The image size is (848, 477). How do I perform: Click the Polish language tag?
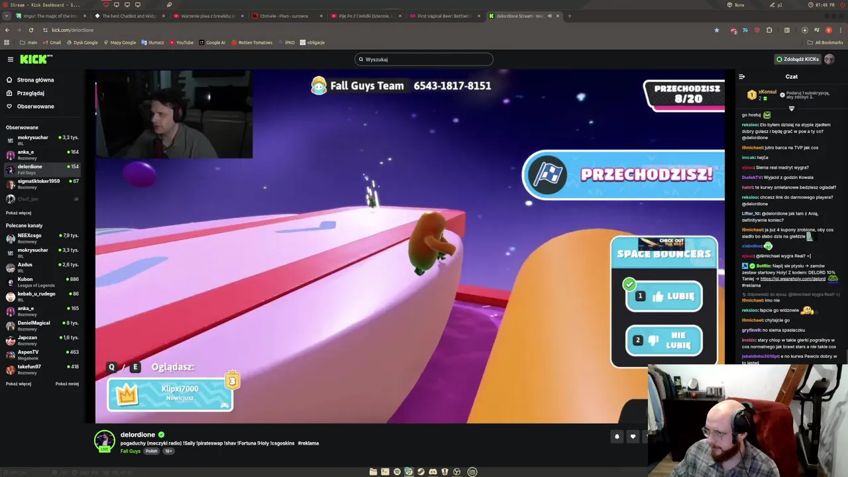152,451
